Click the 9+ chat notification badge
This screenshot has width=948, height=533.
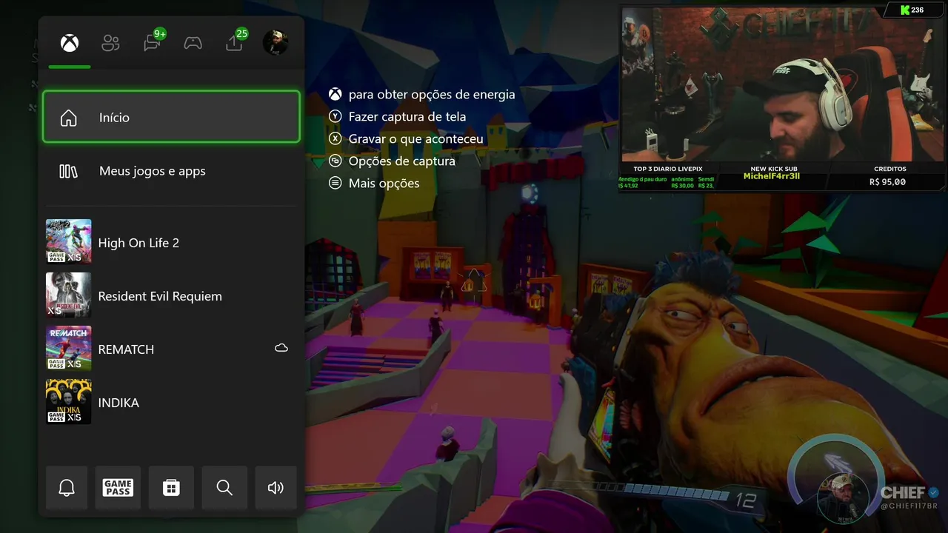pos(159,33)
